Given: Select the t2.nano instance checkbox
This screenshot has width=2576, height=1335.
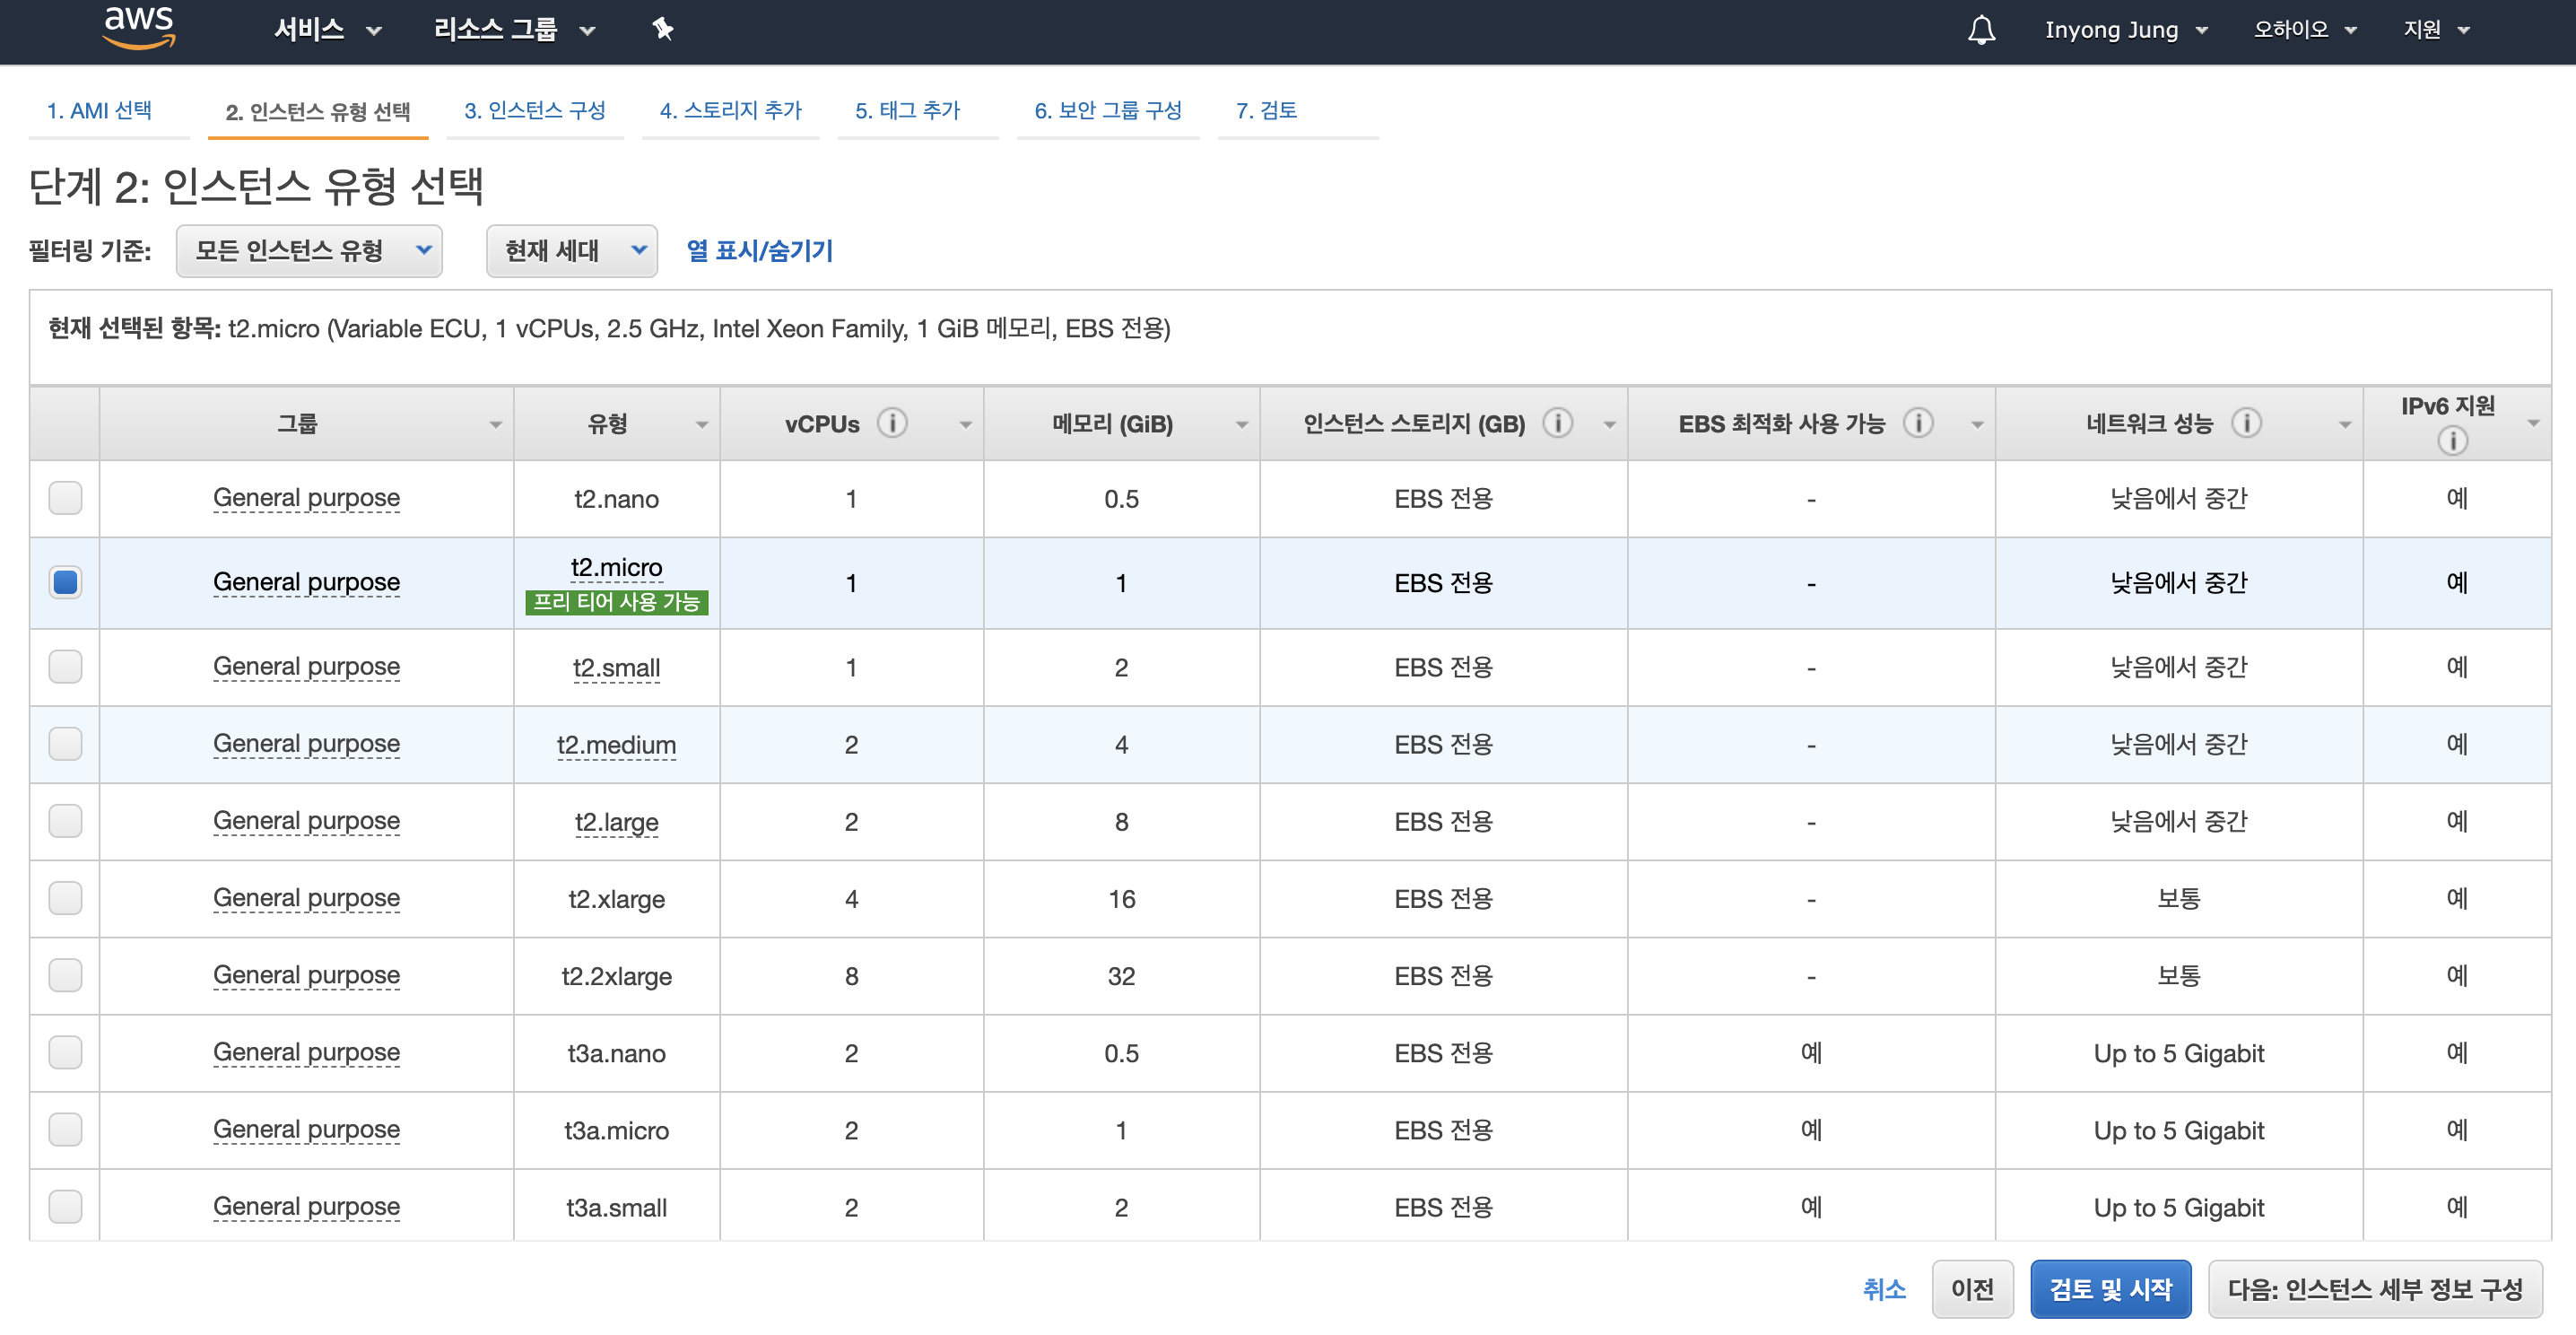Looking at the screenshot, I should tap(66, 498).
